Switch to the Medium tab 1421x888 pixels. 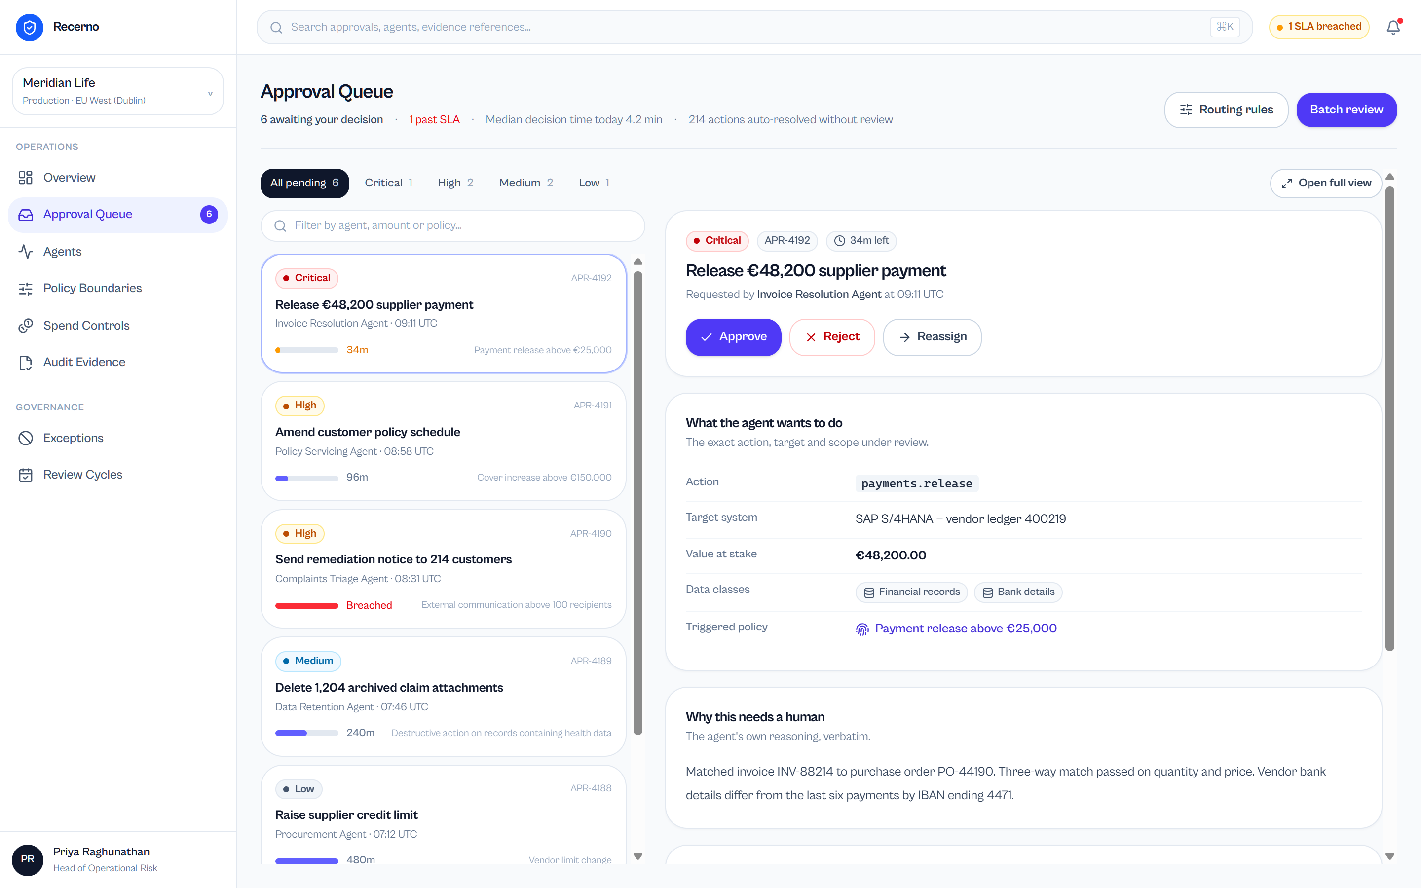pos(525,183)
